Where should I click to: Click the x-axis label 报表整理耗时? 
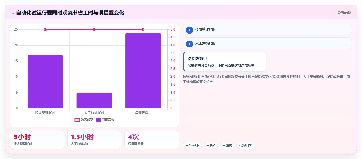tap(45, 113)
